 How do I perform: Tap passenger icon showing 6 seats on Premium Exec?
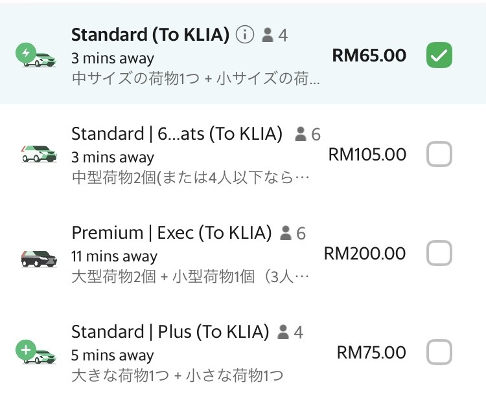coord(286,233)
